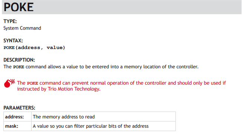Select the PARAMETERS: section label
Image resolution: width=242 pixels, height=134 pixels.
(19, 108)
